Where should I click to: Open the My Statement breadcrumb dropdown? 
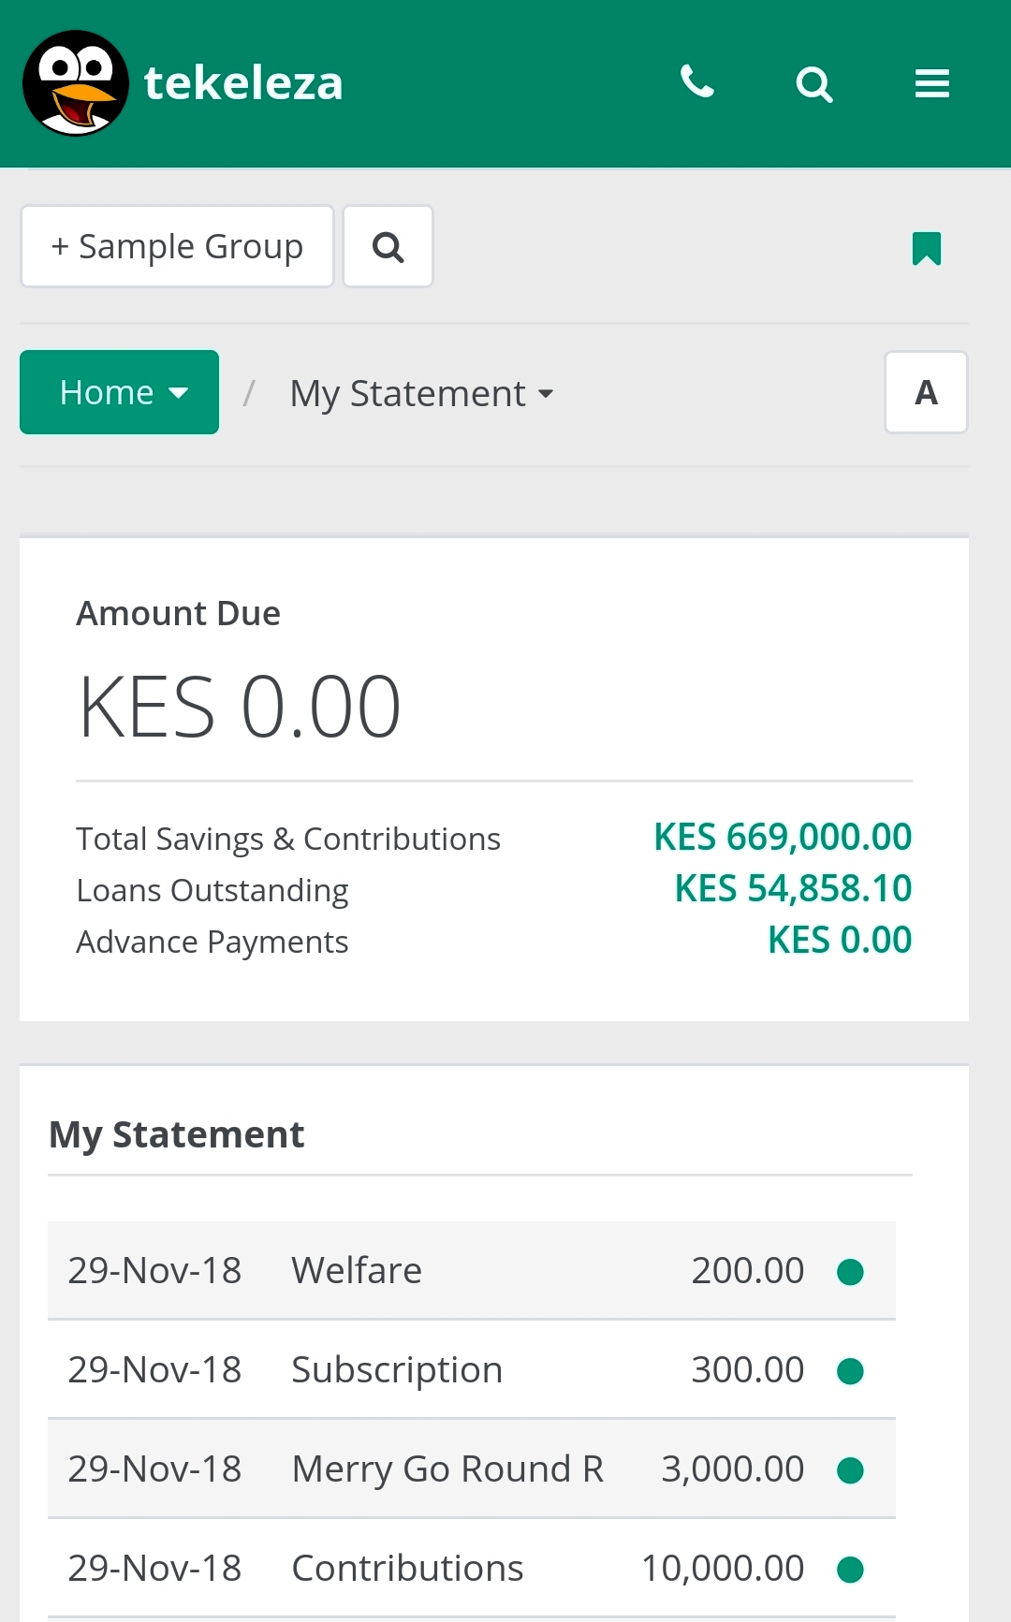(421, 394)
